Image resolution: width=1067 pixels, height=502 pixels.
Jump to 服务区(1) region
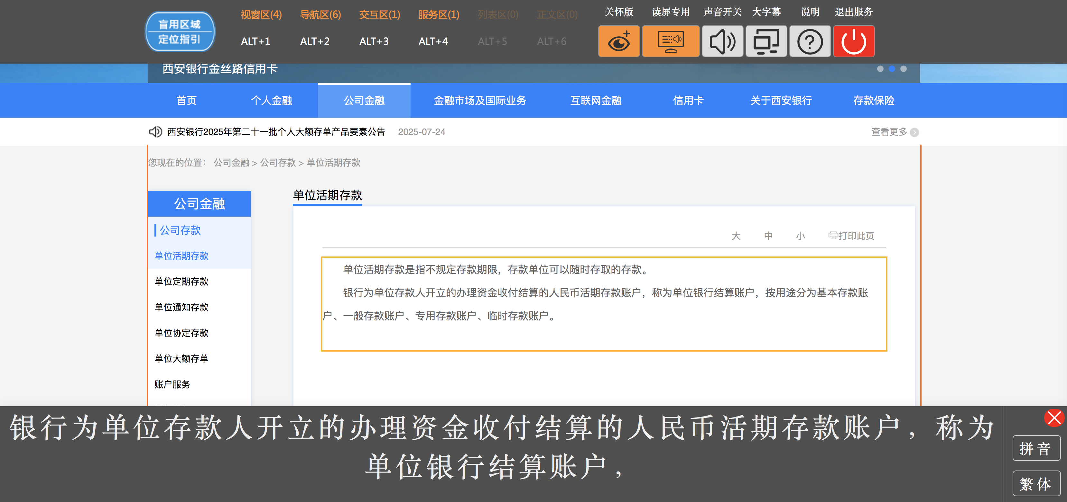439,15
